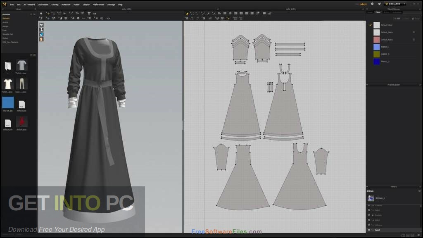The image size is (423, 238).
Task: Select the blue silk image thumbnail in Library
Action: click(x=8, y=103)
